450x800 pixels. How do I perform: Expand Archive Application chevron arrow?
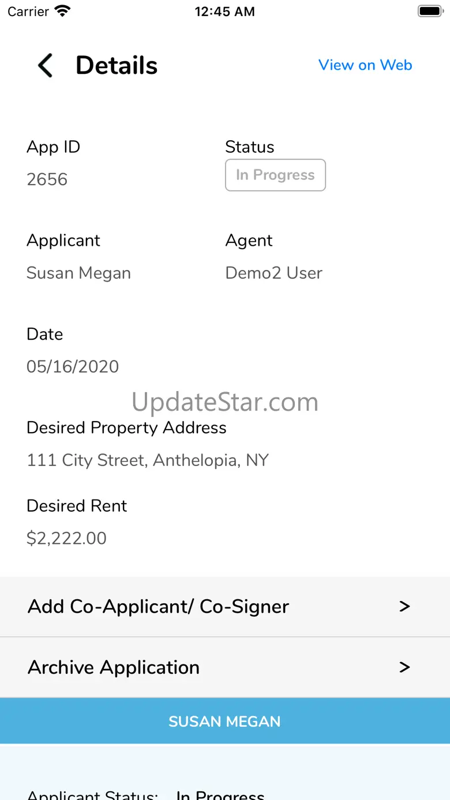pyautogui.click(x=404, y=667)
